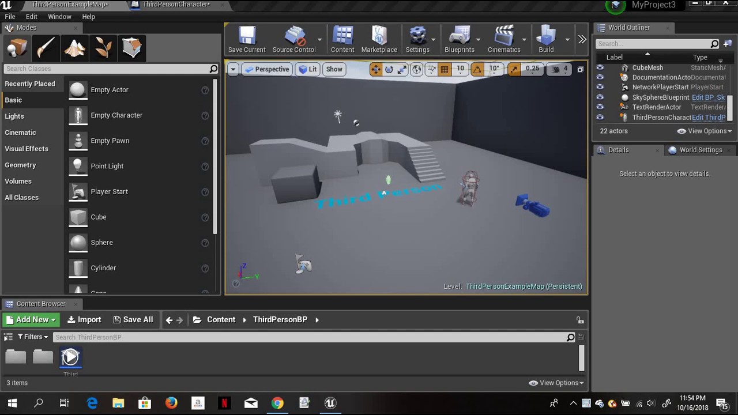Open the viewport options dropdown arrow
Screen dimensions: 738x415
[x=233, y=69]
